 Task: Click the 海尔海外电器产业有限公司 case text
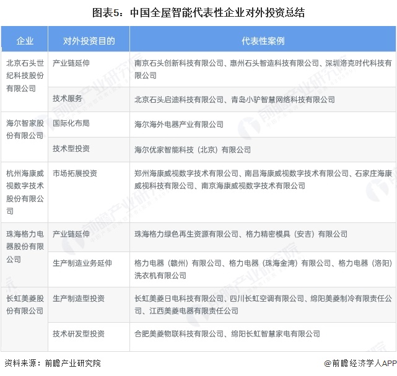coord(179,124)
